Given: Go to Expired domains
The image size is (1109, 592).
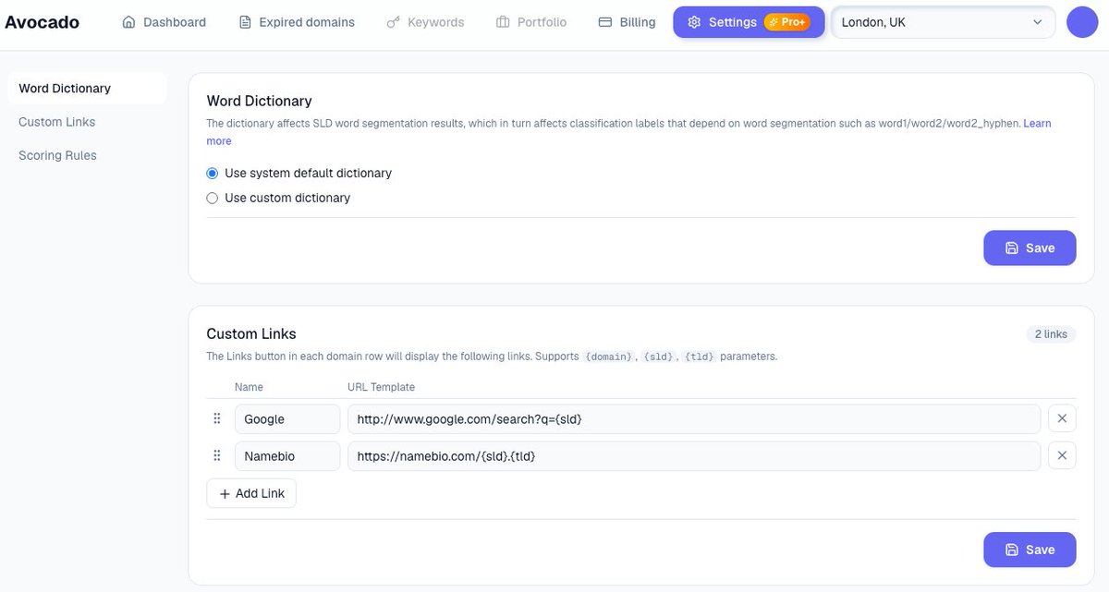Looking at the screenshot, I should 296,22.
